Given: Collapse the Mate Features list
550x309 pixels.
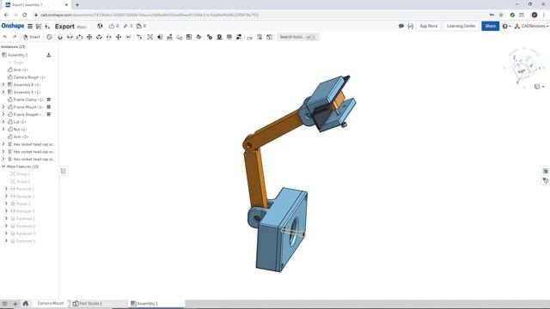Looking at the screenshot, I should [3, 167].
